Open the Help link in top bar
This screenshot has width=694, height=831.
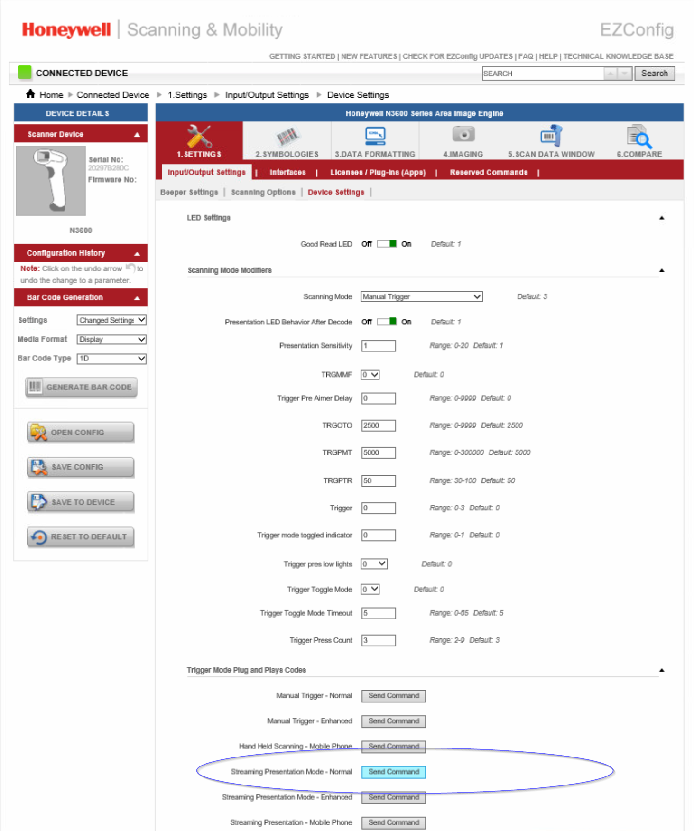point(548,56)
